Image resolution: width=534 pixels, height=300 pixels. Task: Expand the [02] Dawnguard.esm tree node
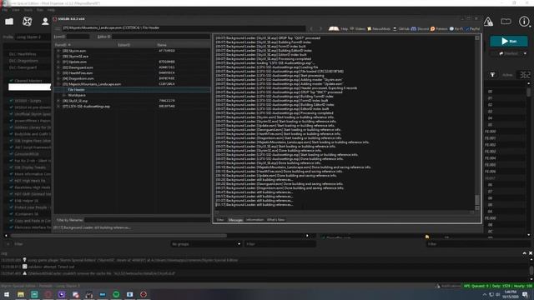point(58,67)
